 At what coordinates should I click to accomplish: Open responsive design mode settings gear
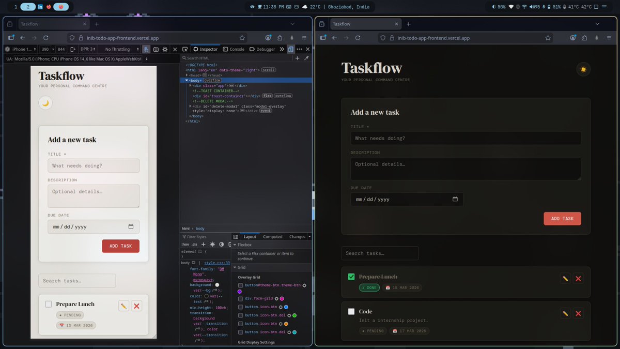[x=165, y=49]
